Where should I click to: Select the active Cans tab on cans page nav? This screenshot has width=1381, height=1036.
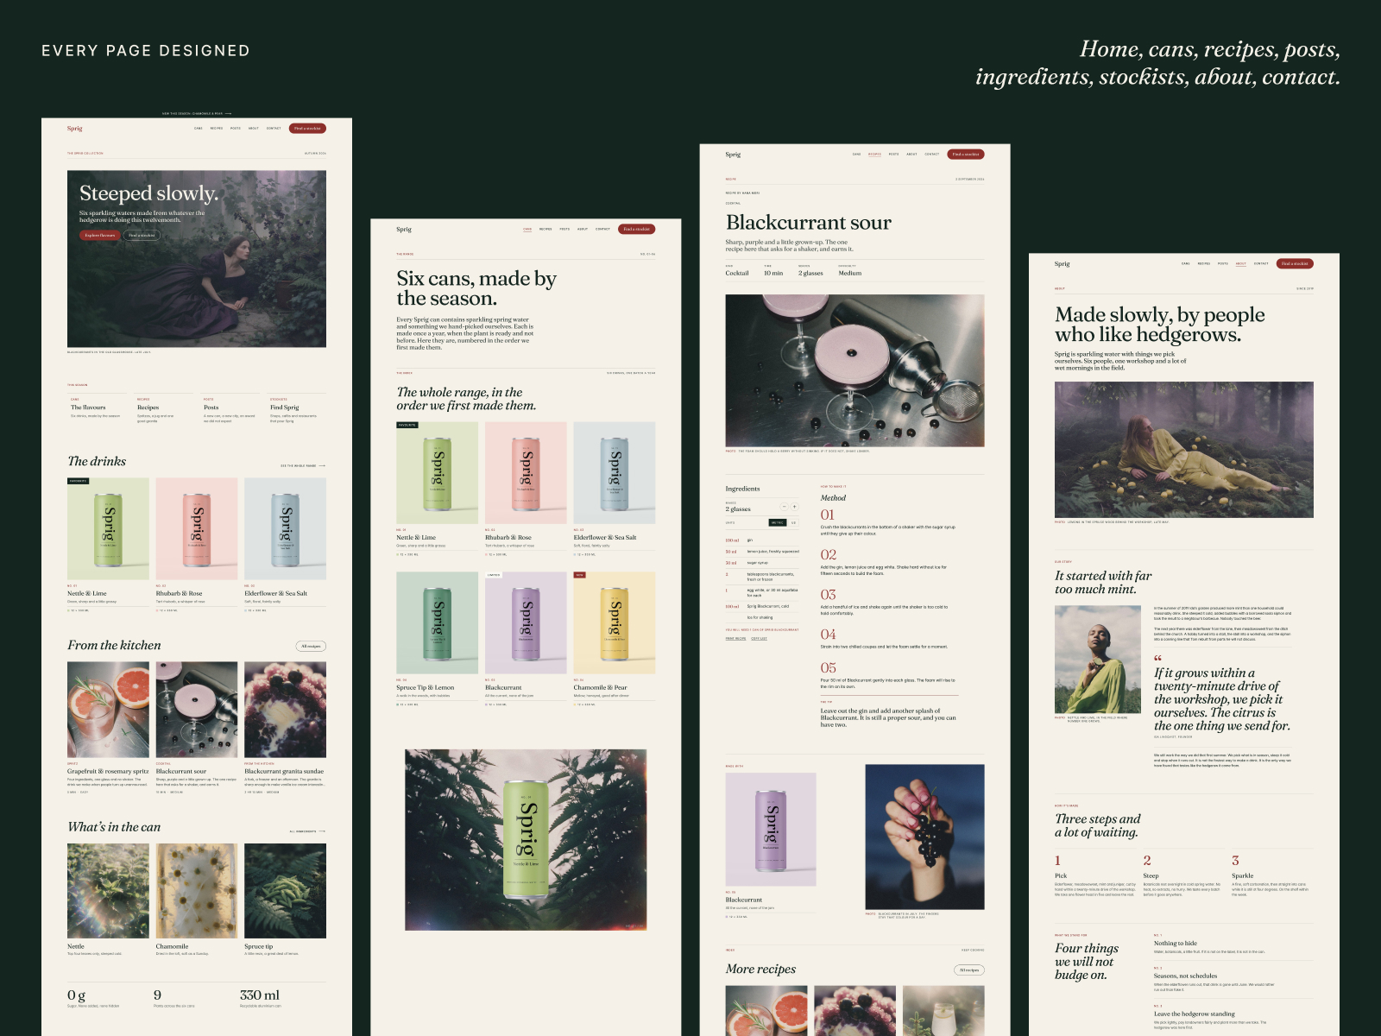coord(527,230)
